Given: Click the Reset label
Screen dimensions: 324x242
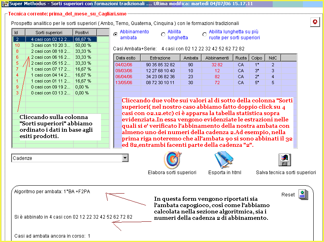Looking at the screenshot, I should (288, 195).
